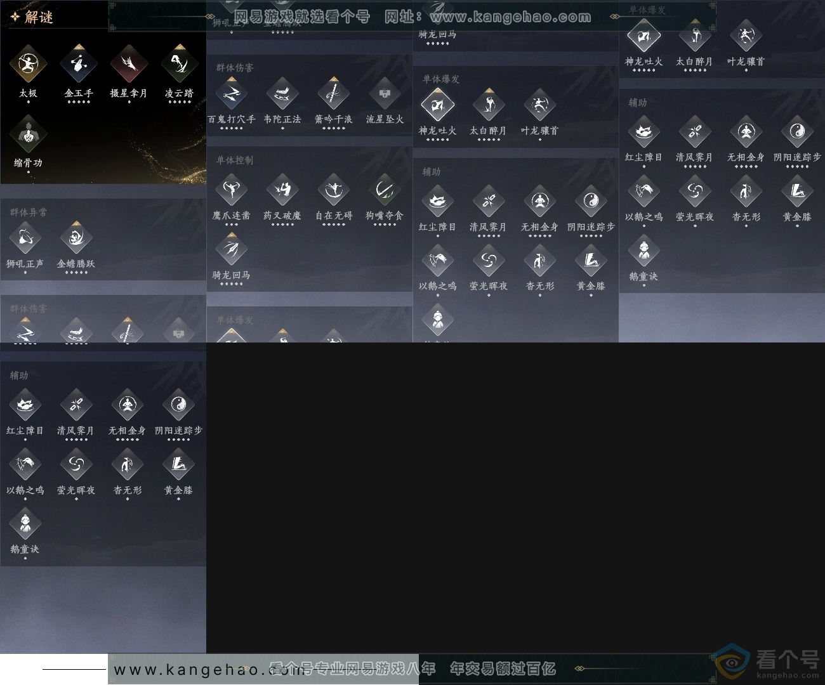Click the 解谜 section heading
The width and height of the screenshot is (825, 685).
(39, 17)
